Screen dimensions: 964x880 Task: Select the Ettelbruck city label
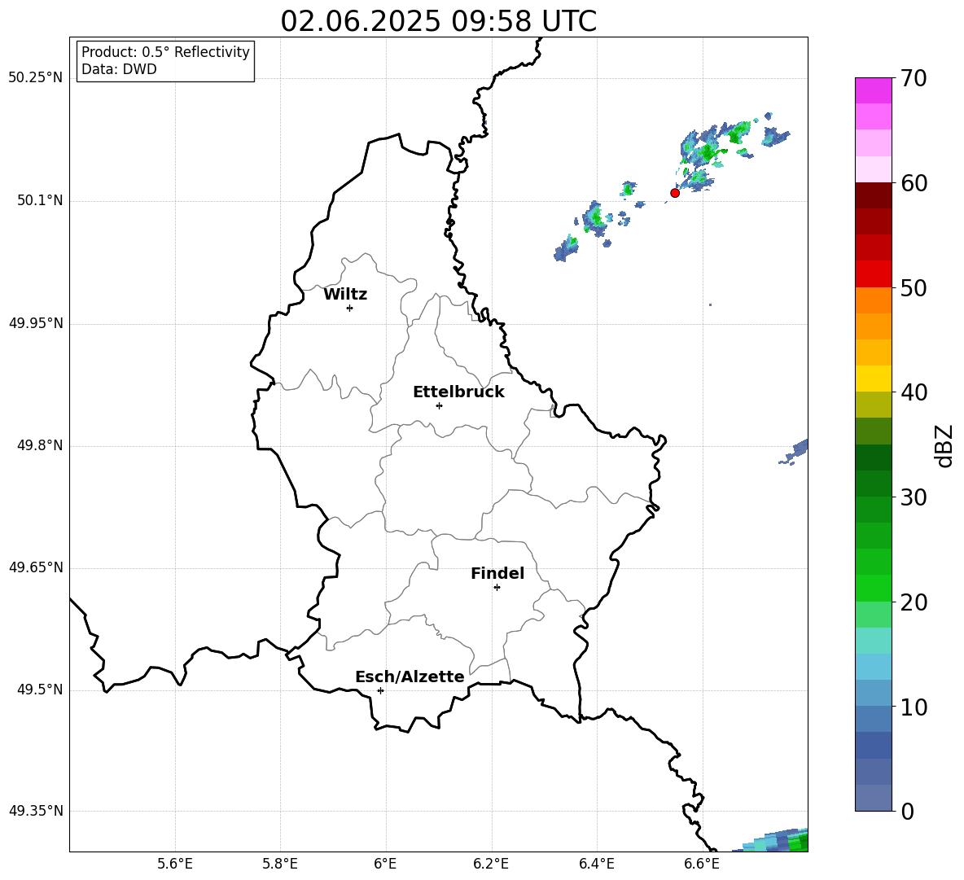[458, 392]
